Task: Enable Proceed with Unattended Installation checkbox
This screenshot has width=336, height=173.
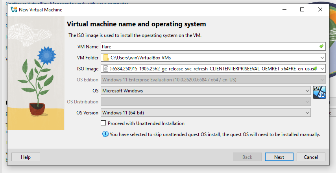Action: point(103,123)
